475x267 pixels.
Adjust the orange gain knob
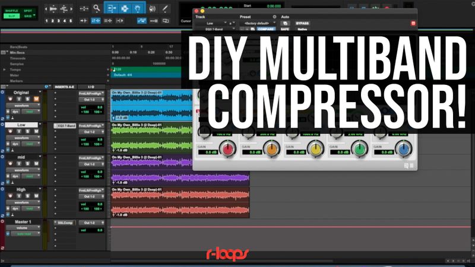point(272,149)
